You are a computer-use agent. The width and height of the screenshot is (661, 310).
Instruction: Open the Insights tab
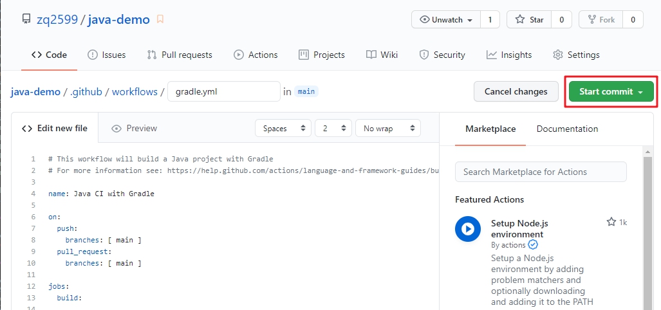(509, 55)
